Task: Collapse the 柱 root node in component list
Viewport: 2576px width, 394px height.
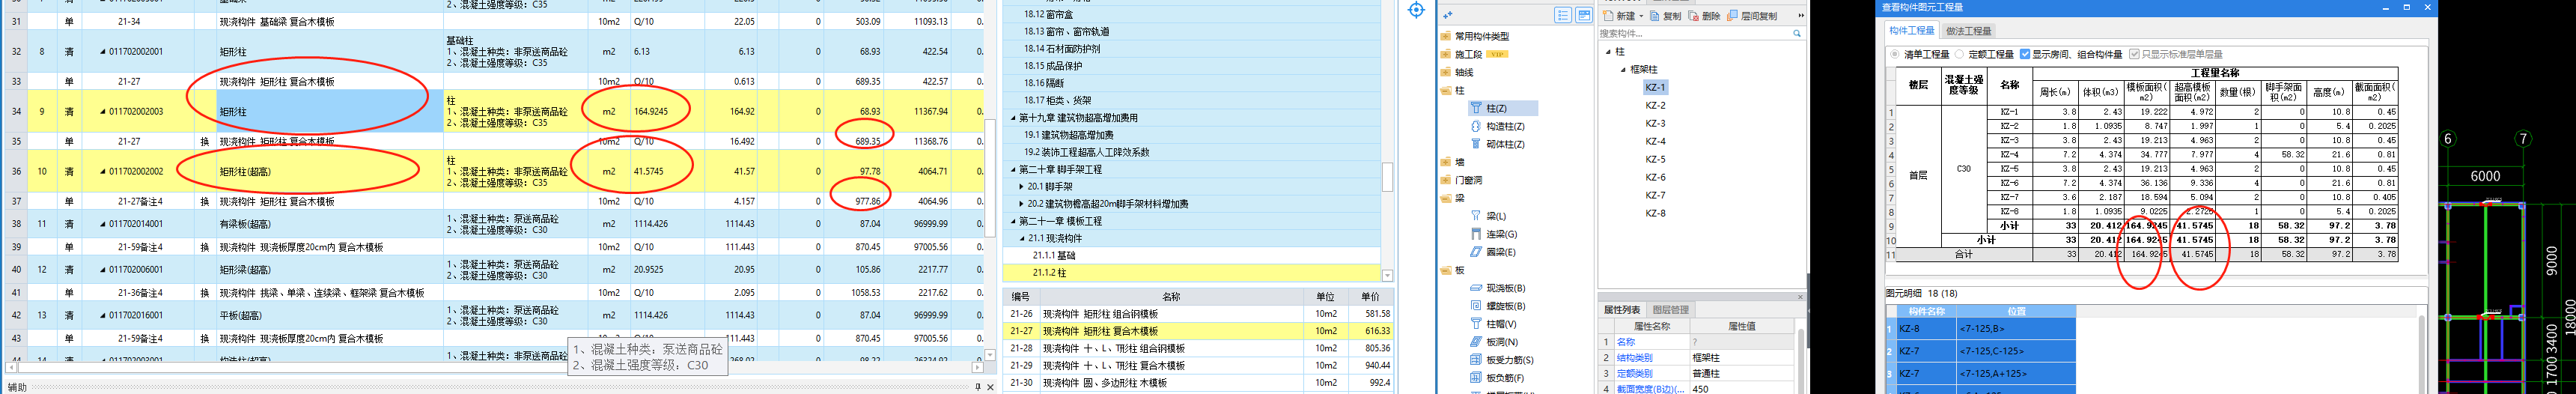Action: 1608,52
